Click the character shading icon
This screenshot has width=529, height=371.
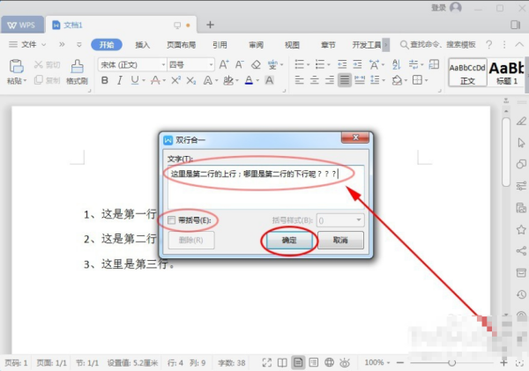(x=269, y=80)
